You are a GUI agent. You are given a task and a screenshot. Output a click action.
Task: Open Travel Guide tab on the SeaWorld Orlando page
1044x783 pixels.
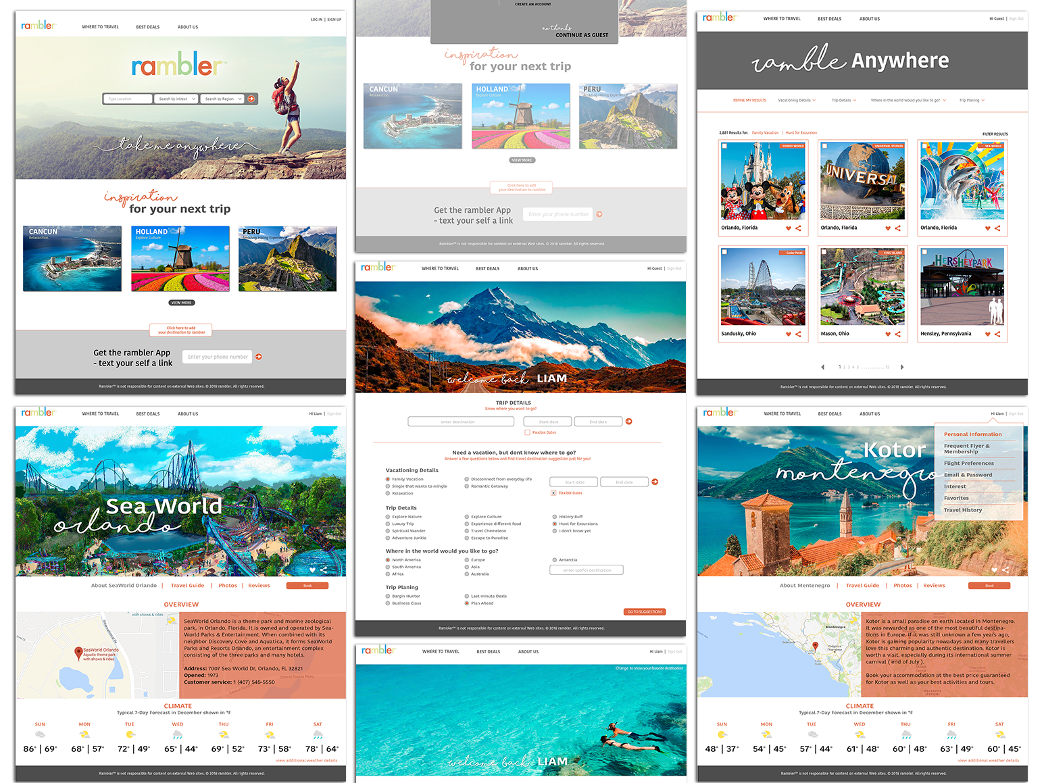click(x=187, y=586)
